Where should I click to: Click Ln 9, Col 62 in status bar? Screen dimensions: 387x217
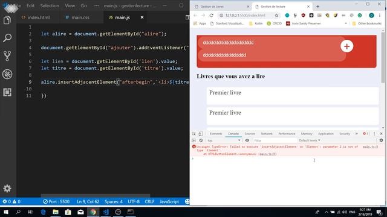[x=88, y=202]
